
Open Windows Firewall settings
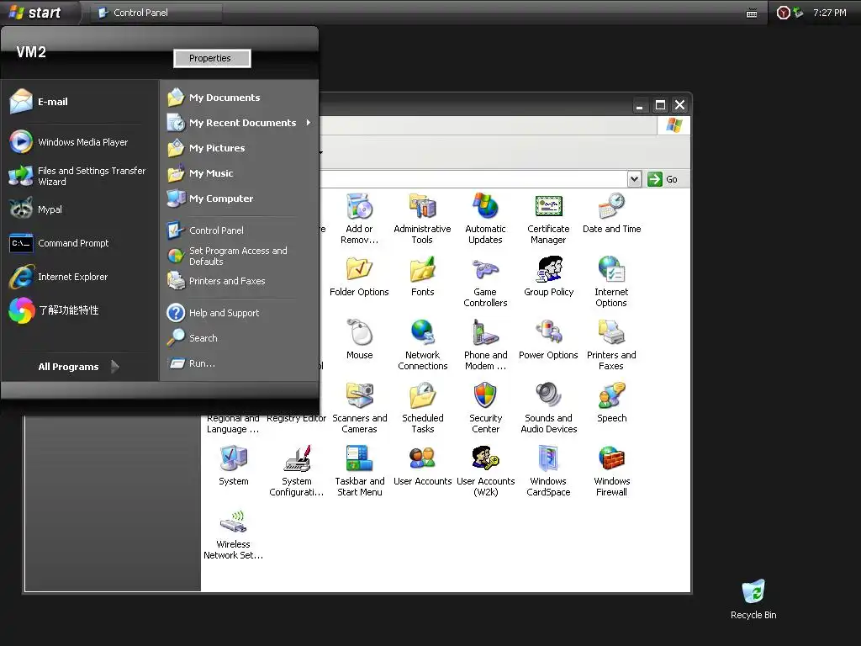(x=611, y=471)
